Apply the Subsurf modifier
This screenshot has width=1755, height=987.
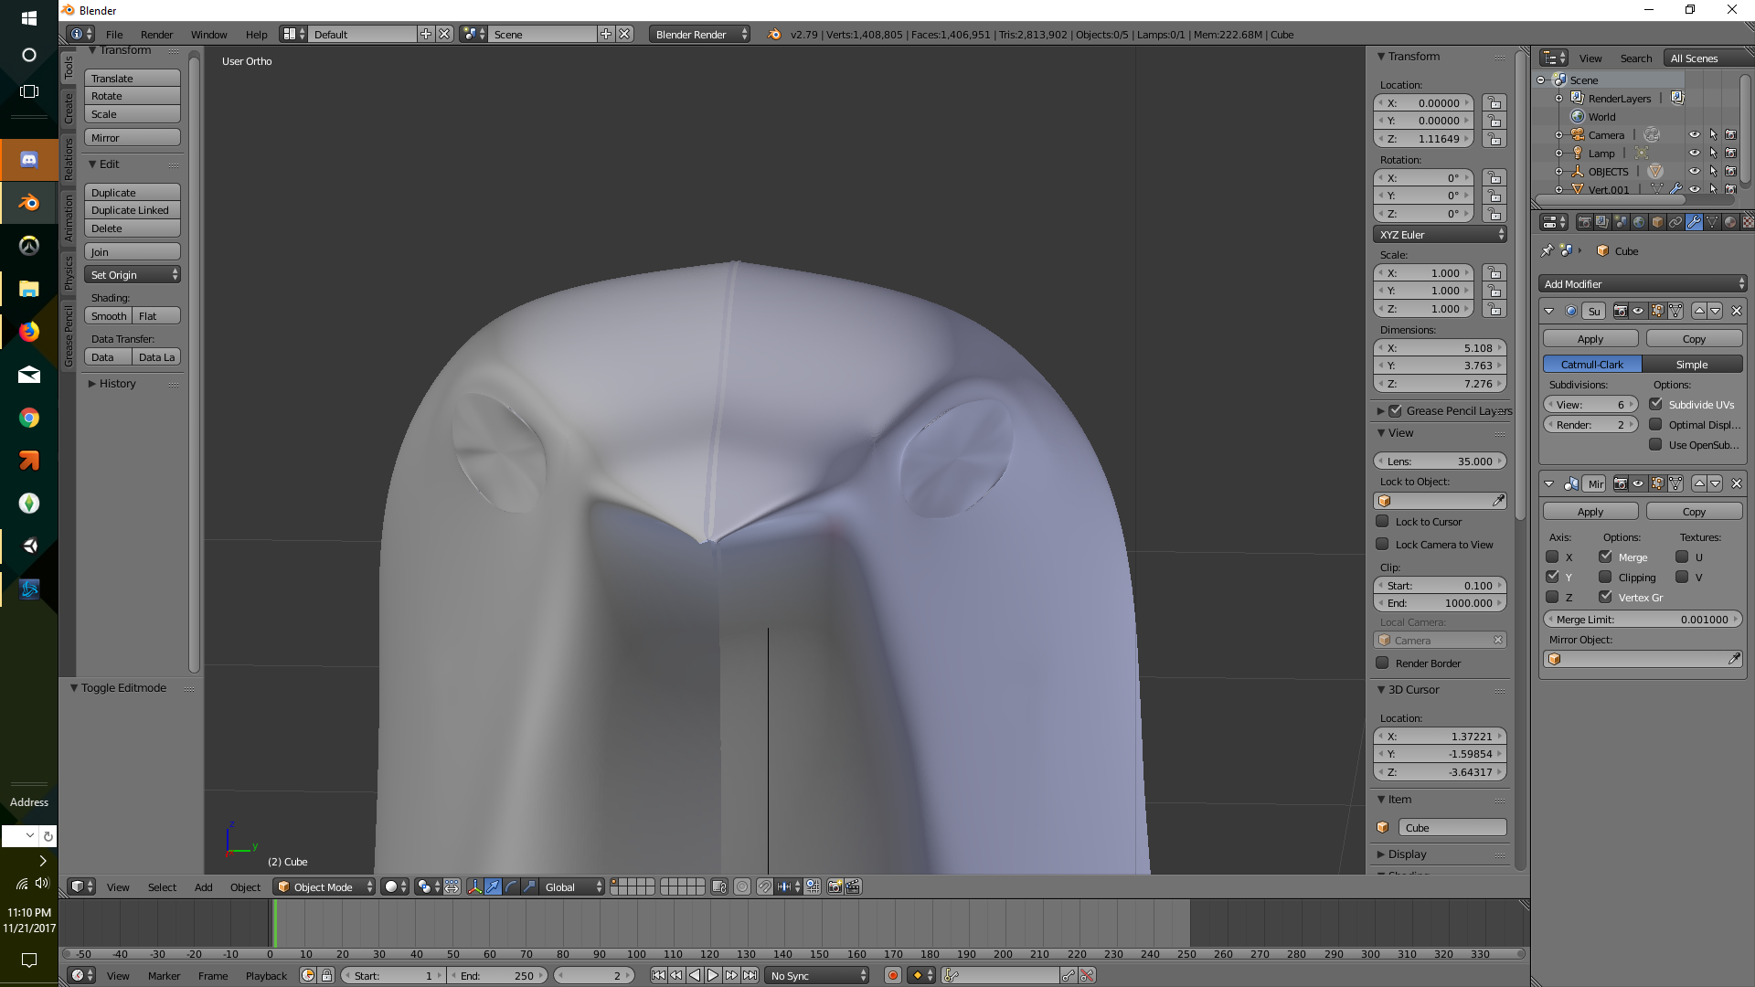(x=1590, y=339)
